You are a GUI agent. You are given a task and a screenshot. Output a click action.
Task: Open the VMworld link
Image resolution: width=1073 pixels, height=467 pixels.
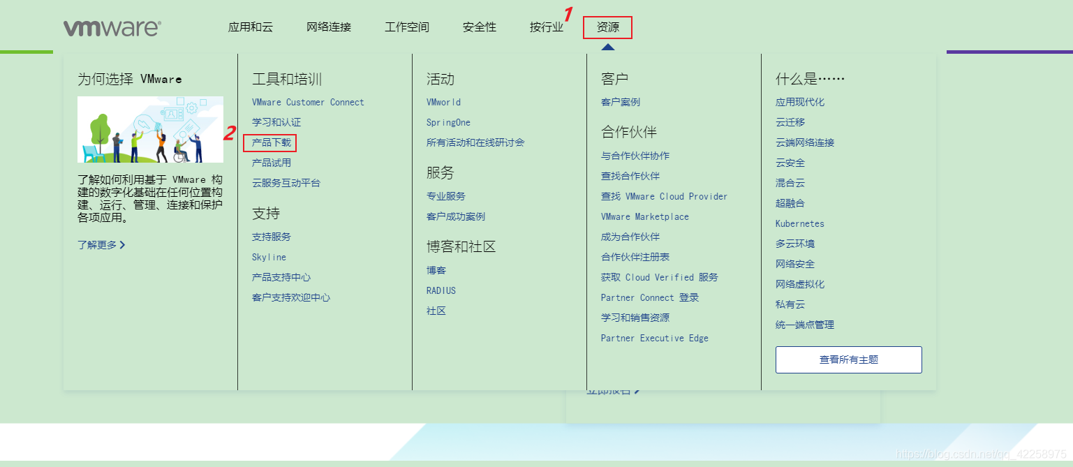pos(443,102)
